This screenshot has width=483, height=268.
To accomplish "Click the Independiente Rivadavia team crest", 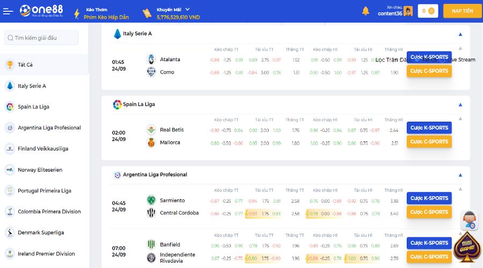I will tap(151, 257).
